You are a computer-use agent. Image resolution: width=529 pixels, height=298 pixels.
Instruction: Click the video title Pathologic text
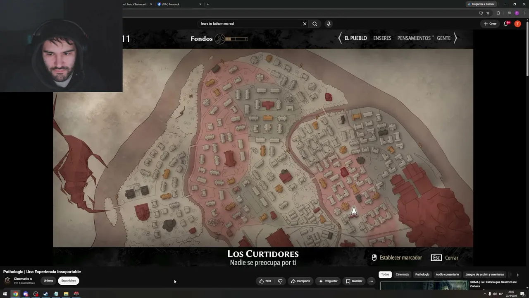point(42,272)
